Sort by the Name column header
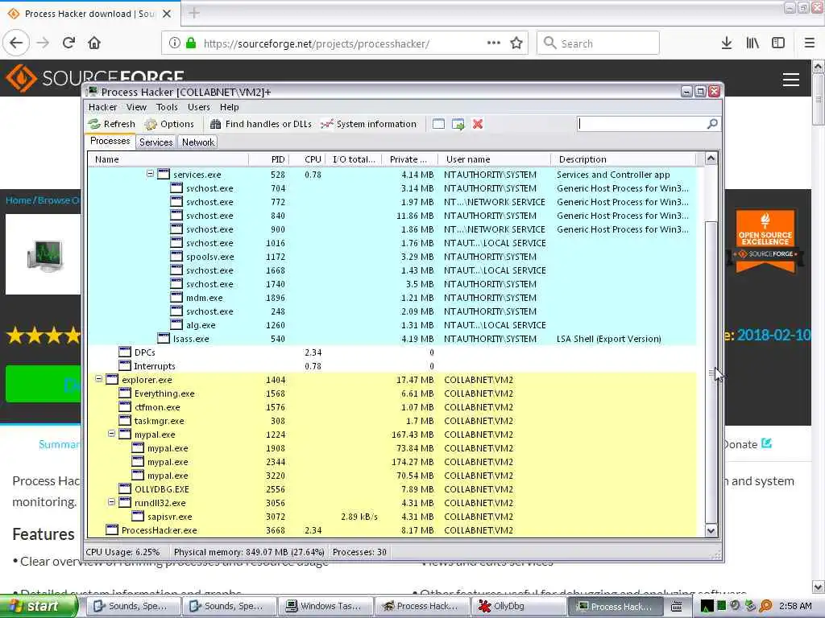The height and width of the screenshot is (618, 825). 168,159
